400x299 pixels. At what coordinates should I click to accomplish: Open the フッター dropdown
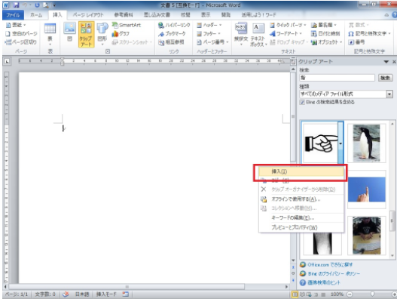tap(209, 33)
